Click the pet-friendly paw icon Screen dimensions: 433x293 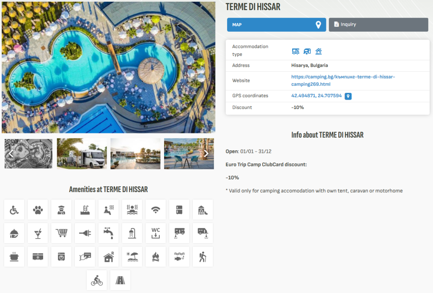click(38, 210)
